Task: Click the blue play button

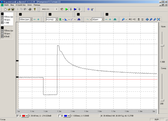Action: [x=75, y=9]
